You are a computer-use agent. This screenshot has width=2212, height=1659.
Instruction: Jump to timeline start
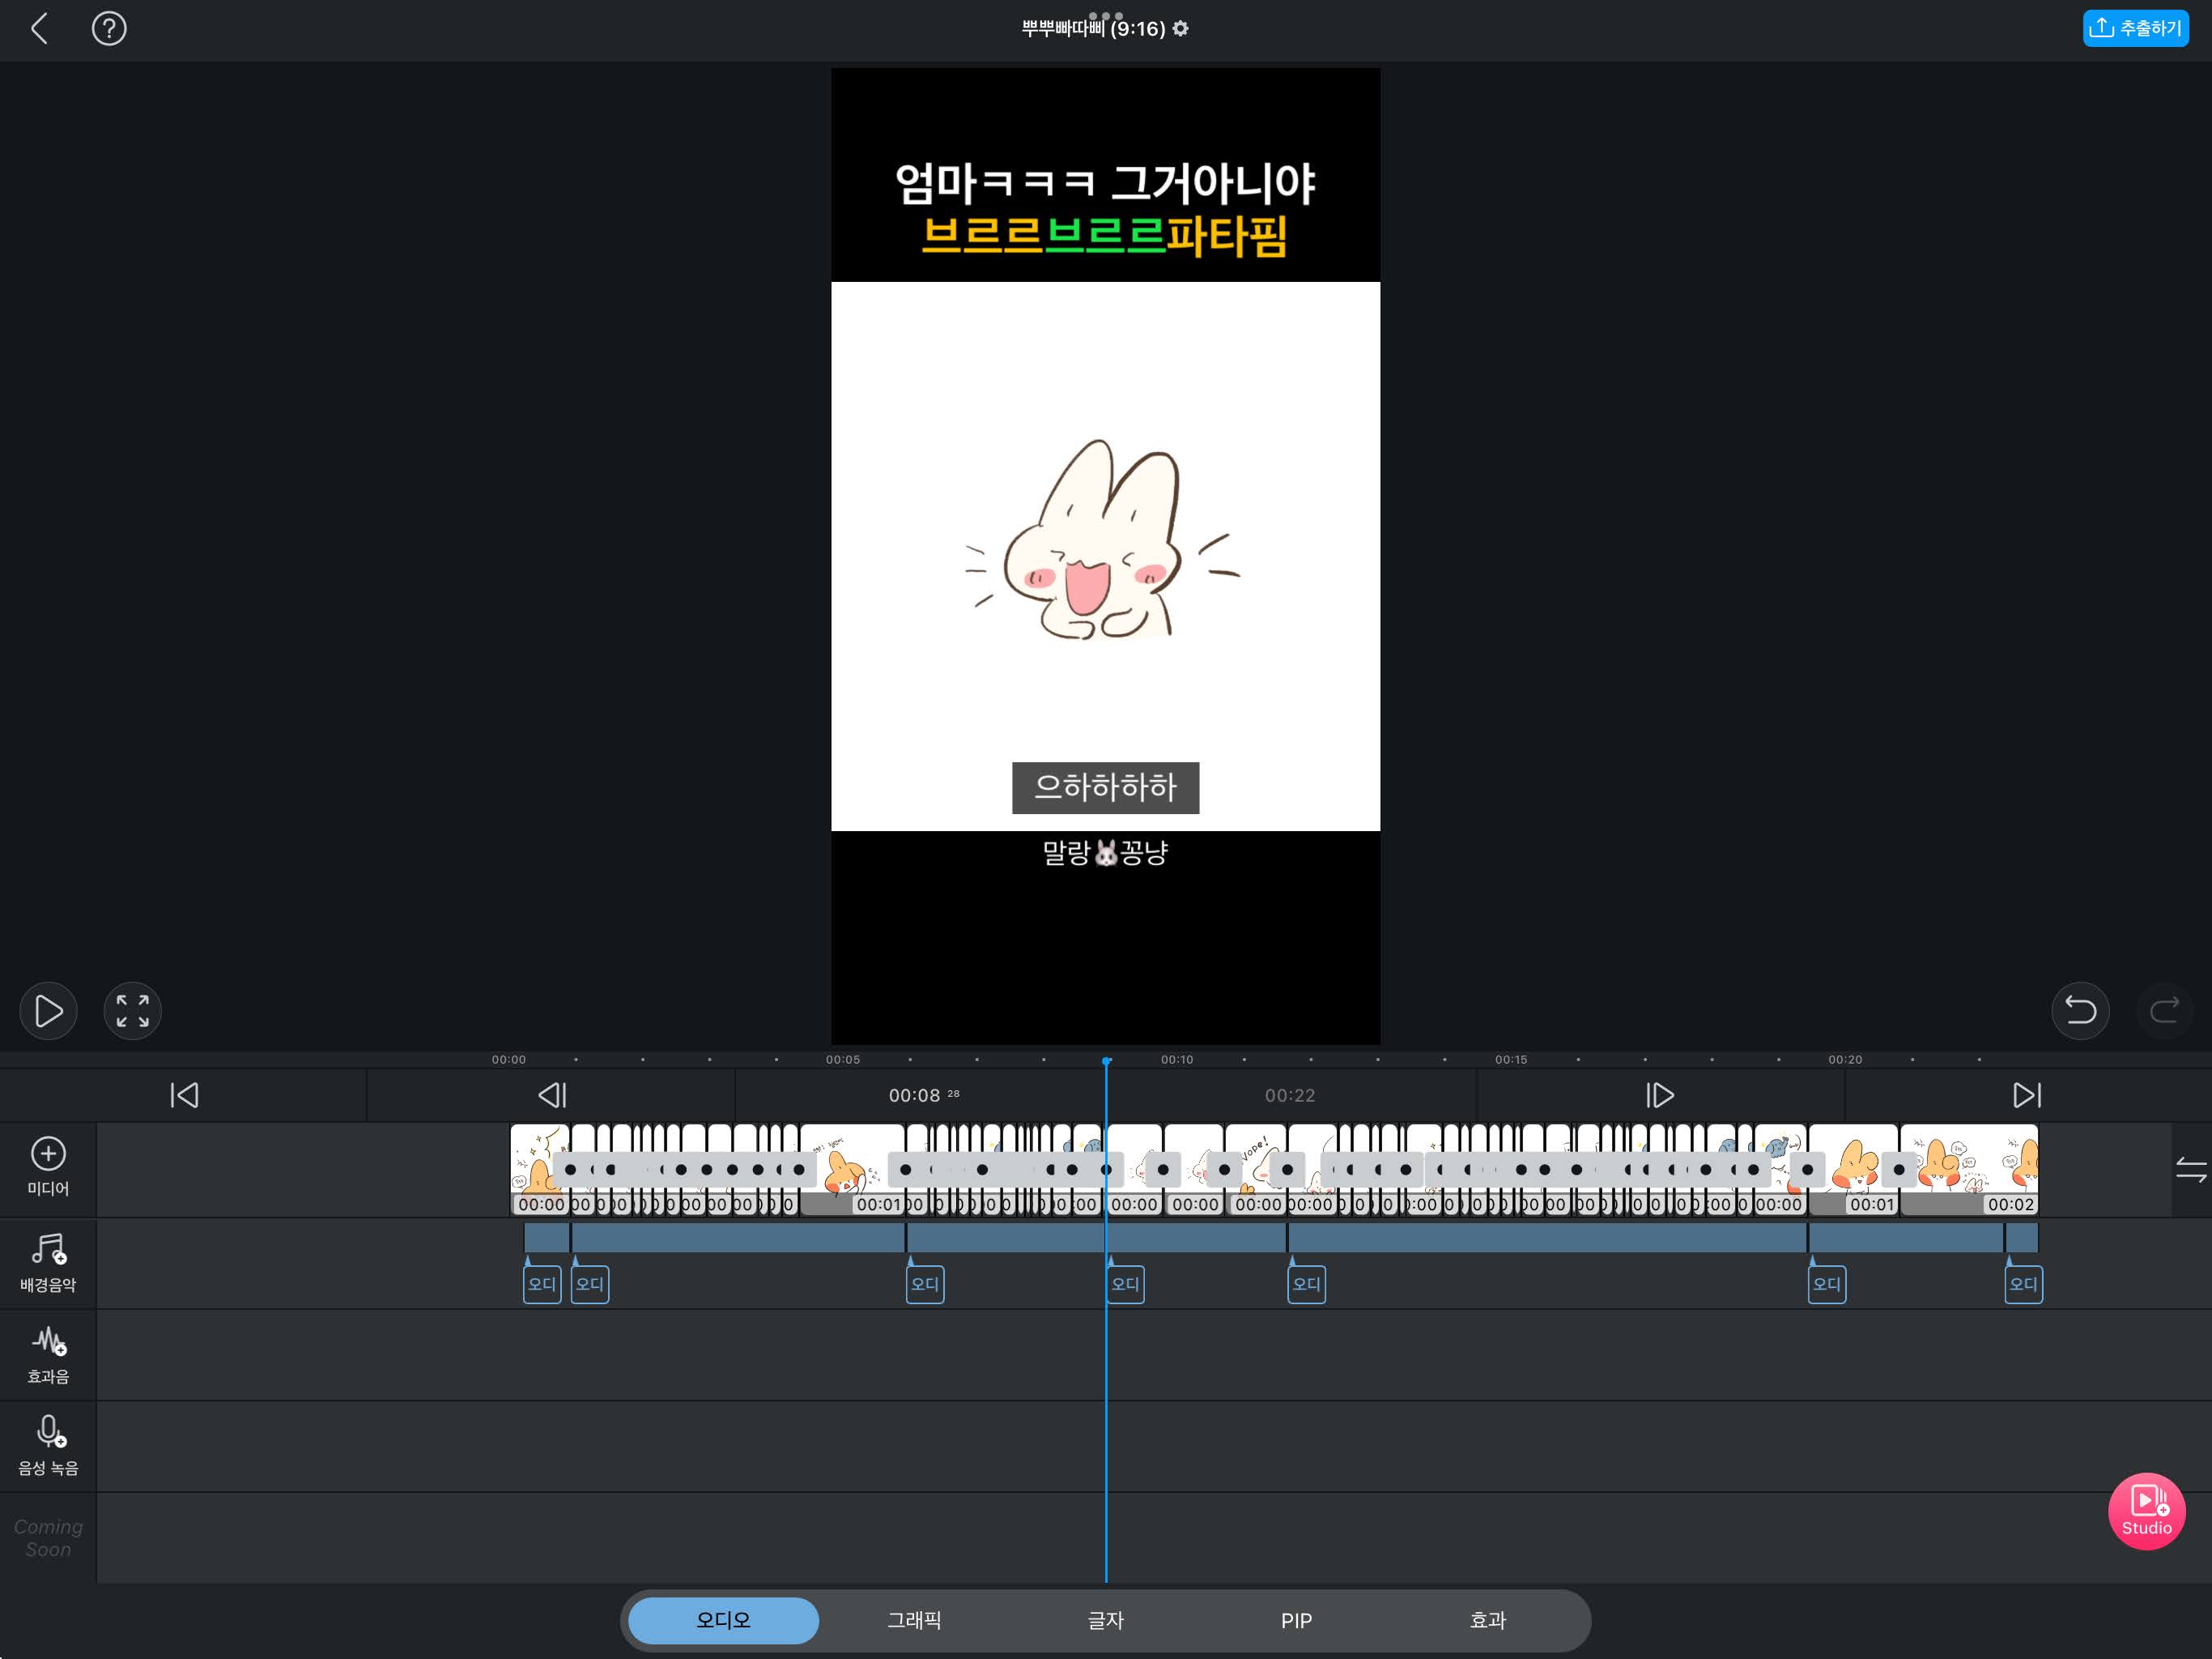pos(184,1096)
